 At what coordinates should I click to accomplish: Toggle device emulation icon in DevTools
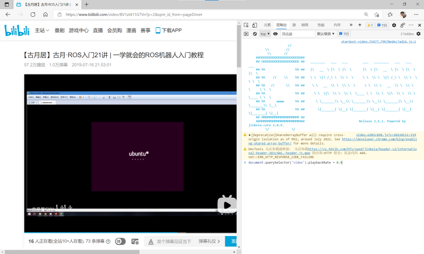pyautogui.click(x=254, y=25)
